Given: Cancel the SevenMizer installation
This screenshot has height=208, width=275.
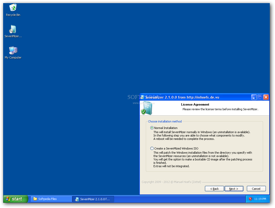Looking at the screenshot, I should (x=256, y=189).
